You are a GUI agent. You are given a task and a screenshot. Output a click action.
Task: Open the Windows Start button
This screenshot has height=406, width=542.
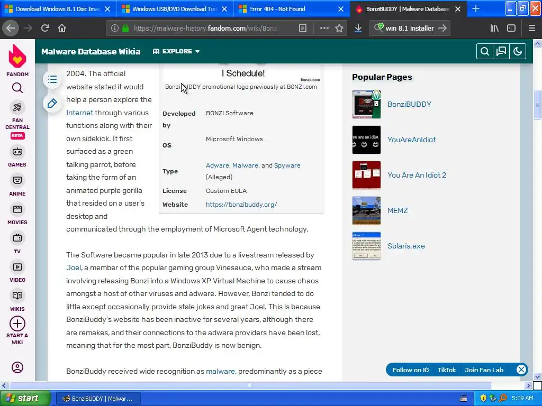click(25, 399)
